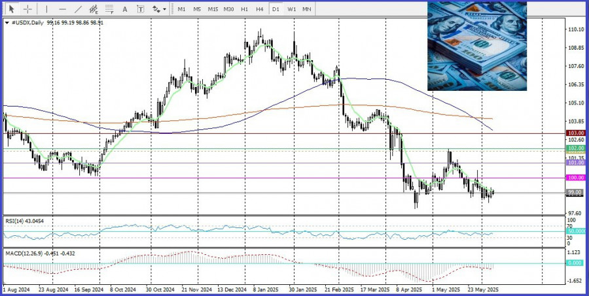
Task: Click the red 103.00 price level label
Action: pyautogui.click(x=576, y=133)
